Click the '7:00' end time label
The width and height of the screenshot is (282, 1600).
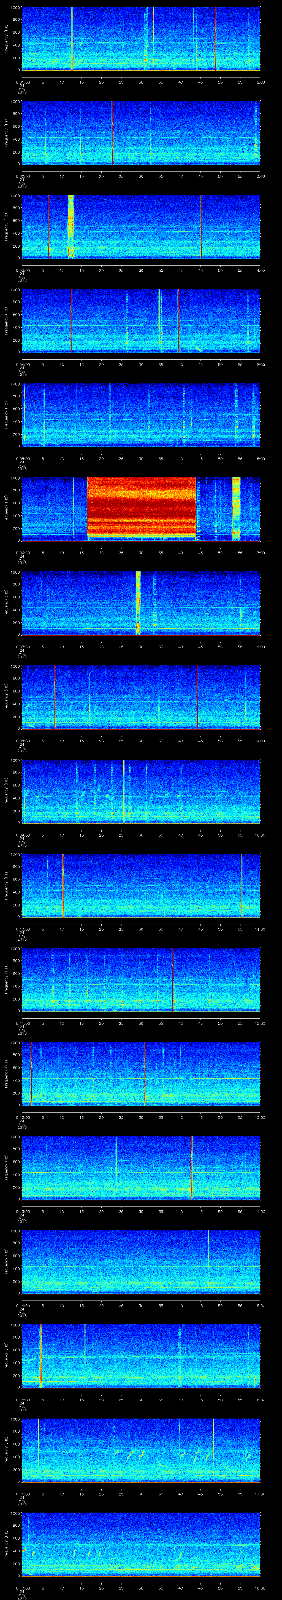tap(261, 553)
